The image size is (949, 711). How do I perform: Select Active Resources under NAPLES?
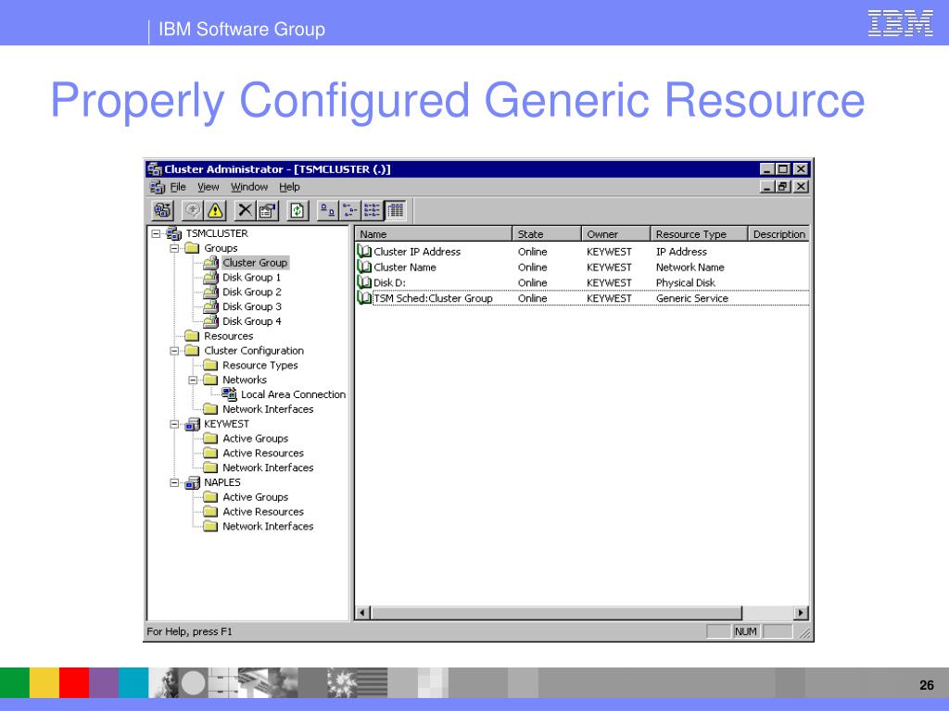263,511
